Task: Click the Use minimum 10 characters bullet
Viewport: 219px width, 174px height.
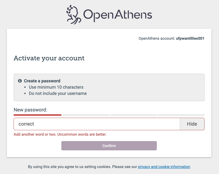Action: point(56,87)
